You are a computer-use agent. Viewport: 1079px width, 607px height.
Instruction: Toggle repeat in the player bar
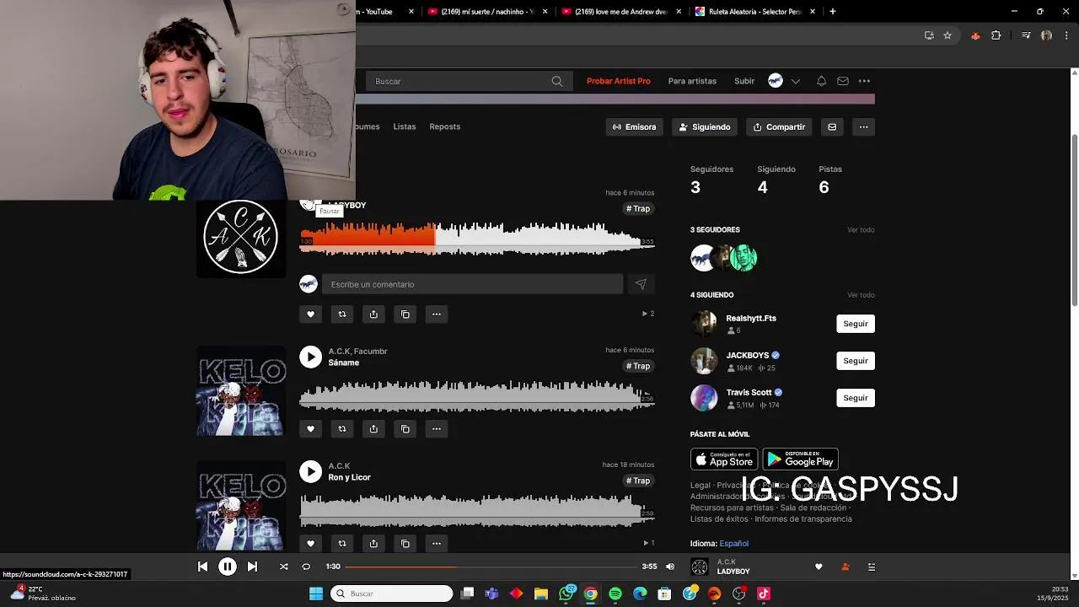[306, 567]
